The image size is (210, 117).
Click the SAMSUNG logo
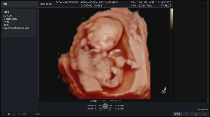click(x=46, y=4)
